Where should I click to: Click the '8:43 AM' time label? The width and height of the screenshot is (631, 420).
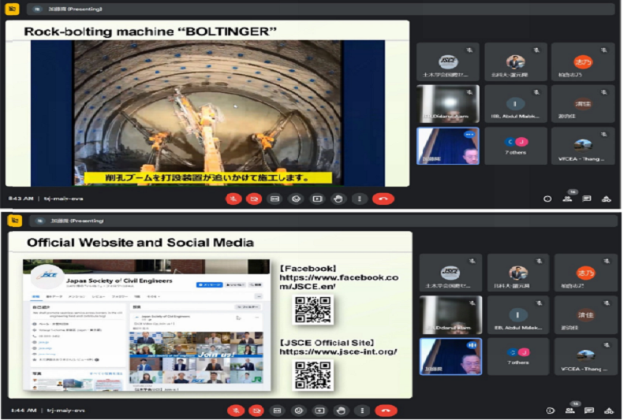point(21,199)
